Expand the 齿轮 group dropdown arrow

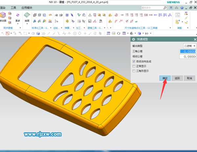tap(62, 28)
